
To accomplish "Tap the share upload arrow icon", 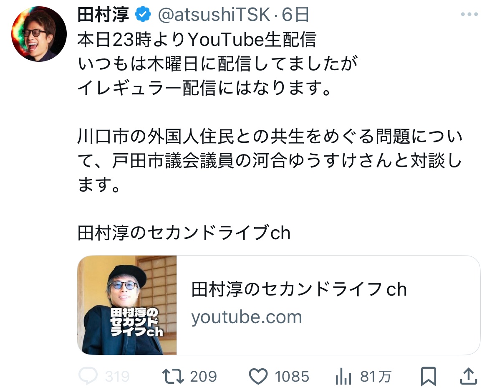I will tap(470, 377).
